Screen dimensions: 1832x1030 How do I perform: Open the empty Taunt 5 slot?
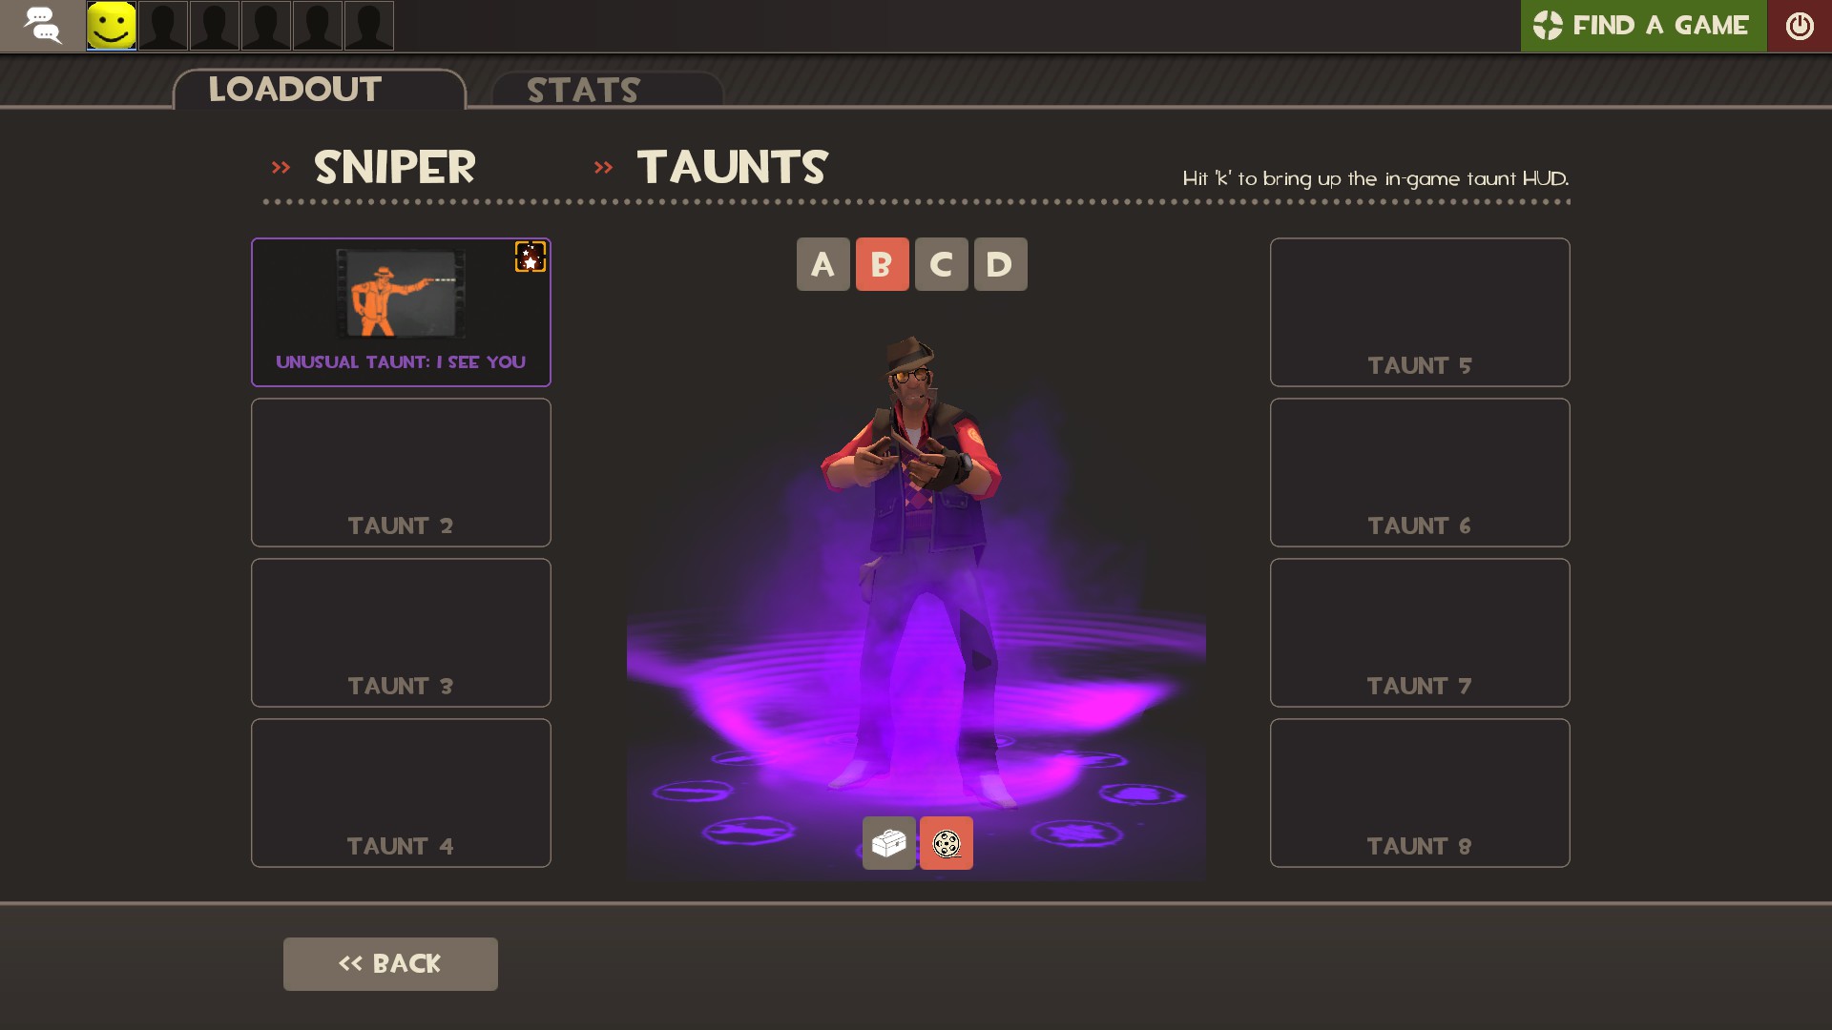[x=1420, y=313]
